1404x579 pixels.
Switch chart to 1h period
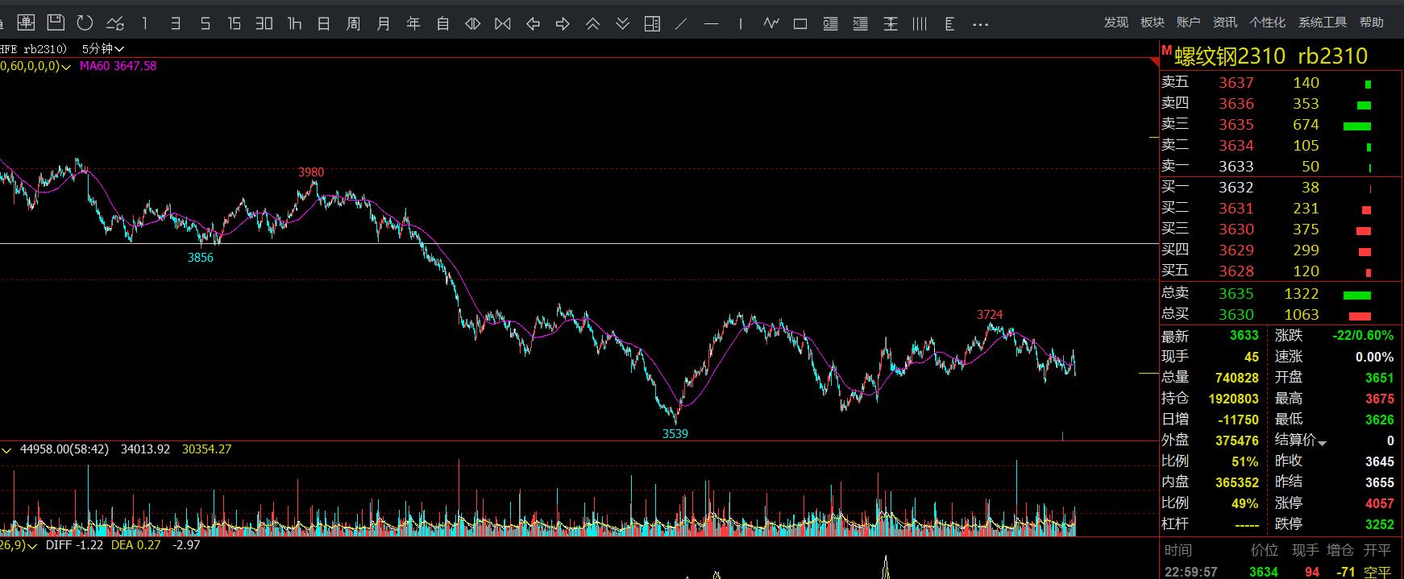pos(294,24)
